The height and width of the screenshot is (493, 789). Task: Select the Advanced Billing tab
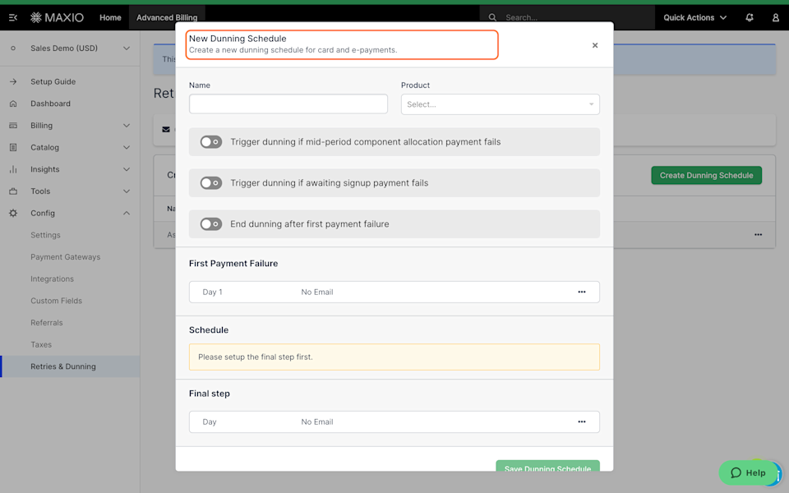(x=167, y=17)
